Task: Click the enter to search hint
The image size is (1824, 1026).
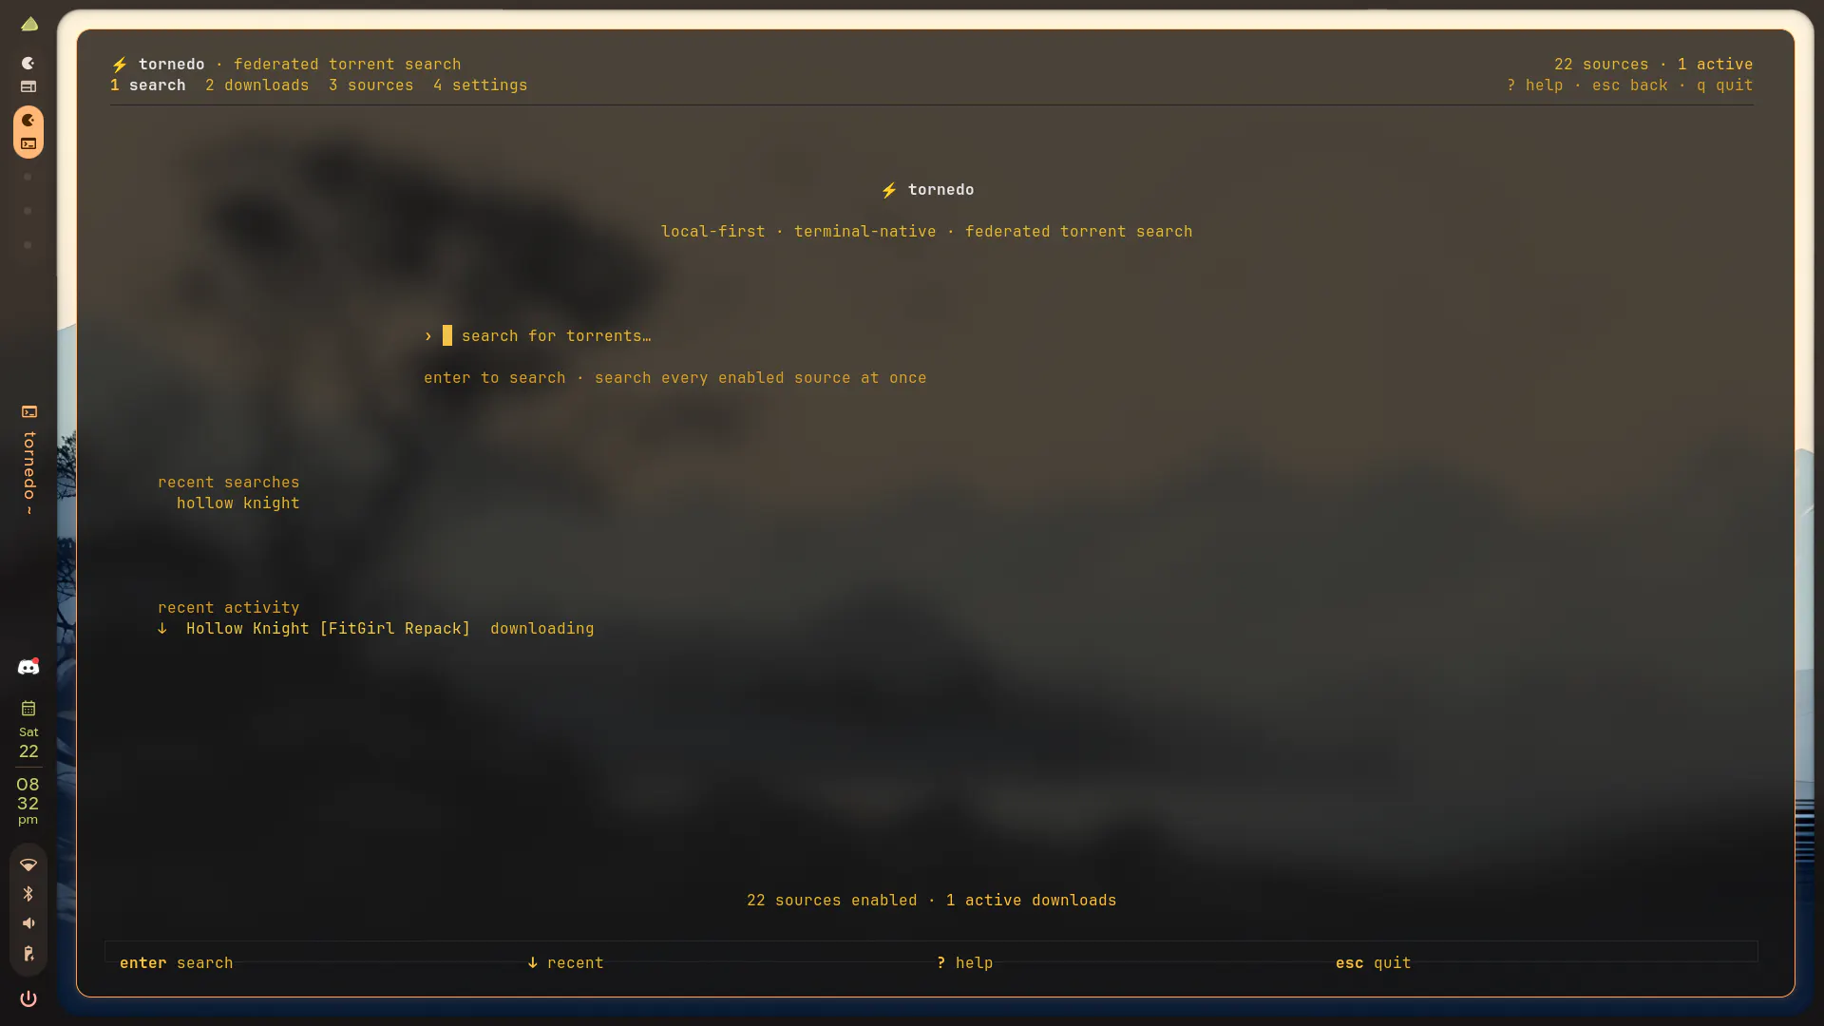Action: [x=495, y=378]
